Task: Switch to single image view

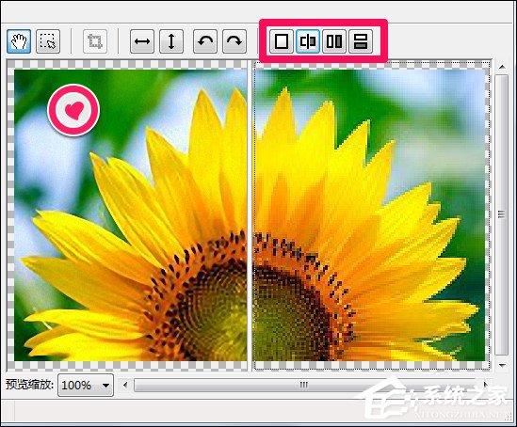Action: [282, 41]
